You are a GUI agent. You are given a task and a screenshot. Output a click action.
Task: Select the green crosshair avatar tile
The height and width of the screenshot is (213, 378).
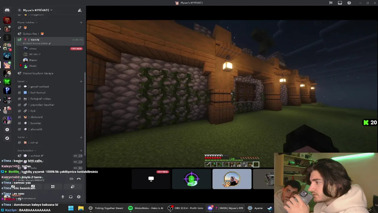(x=191, y=179)
